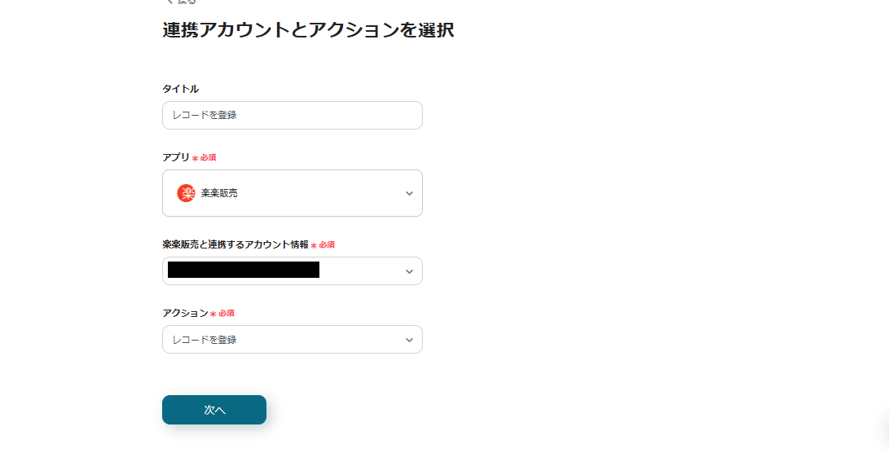Click the red asterisk next to アプリ
This screenshot has width=889, height=453.
(195, 158)
